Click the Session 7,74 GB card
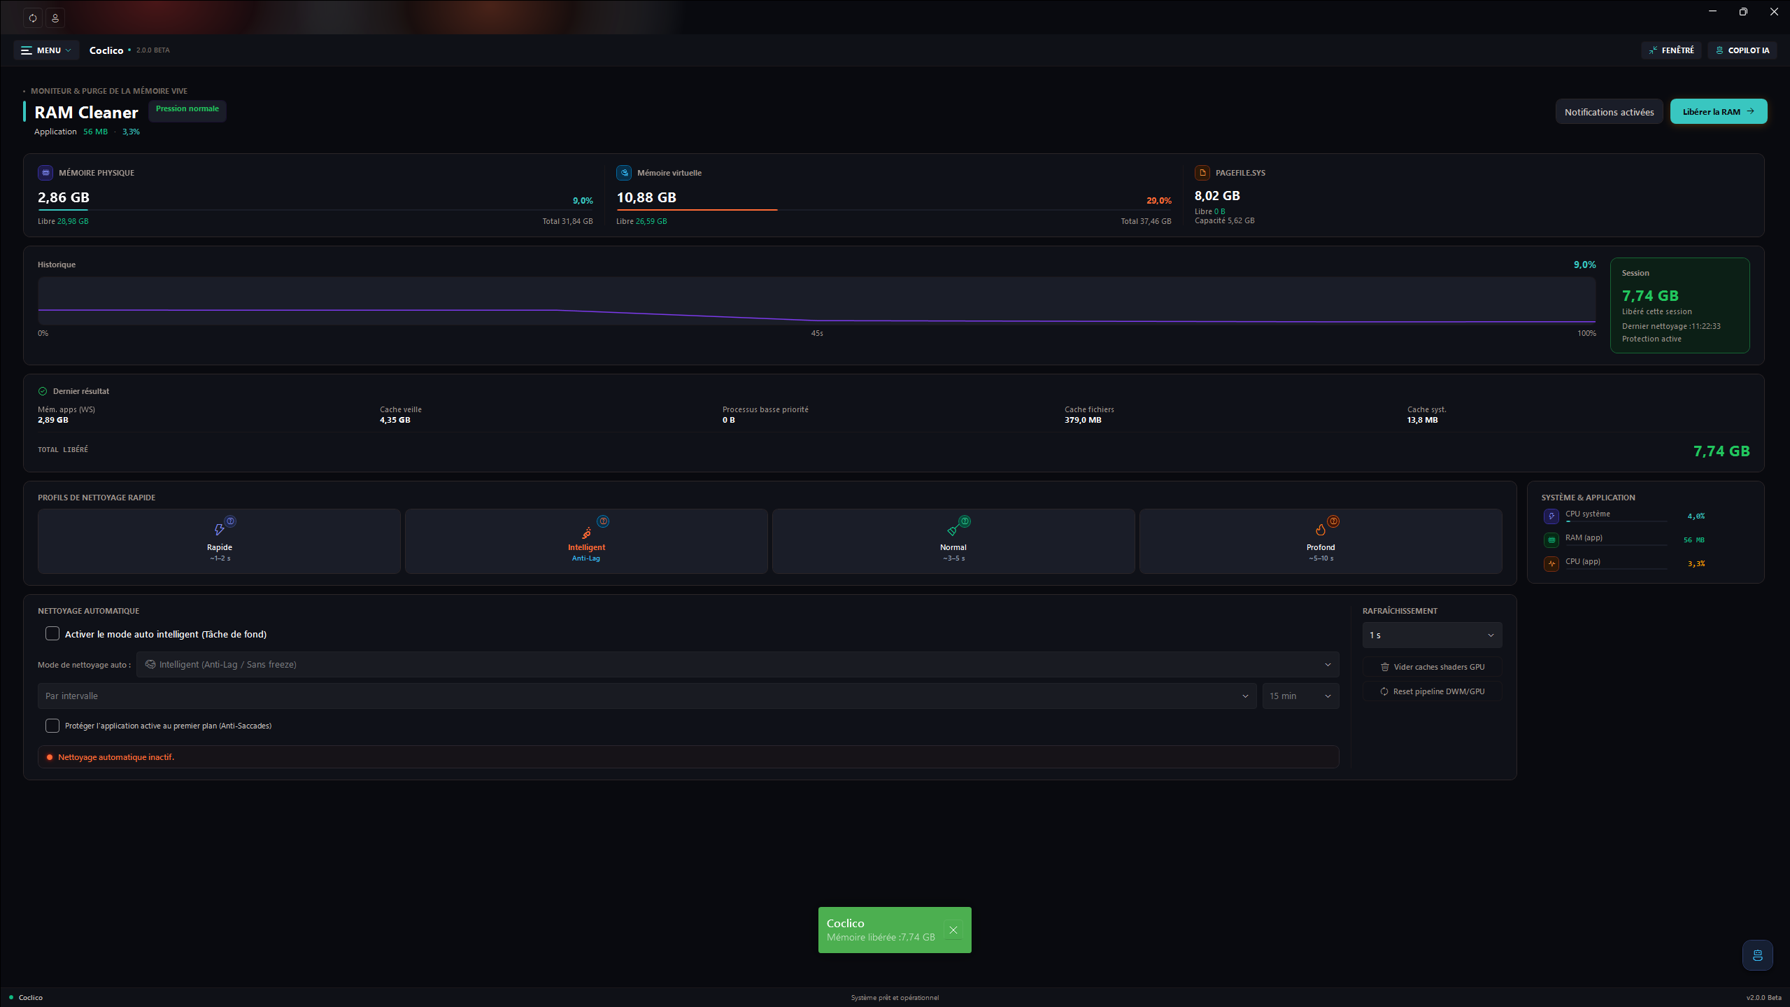Image resolution: width=1790 pixels, height=1007 pixels. 1679,305
